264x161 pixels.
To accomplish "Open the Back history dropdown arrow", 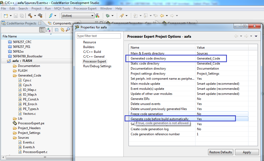I will click(x=167, y=16).
